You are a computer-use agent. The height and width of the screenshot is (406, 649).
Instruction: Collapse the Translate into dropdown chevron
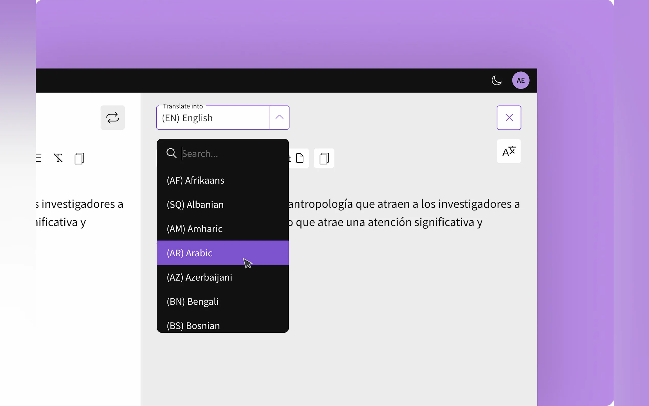279,117
